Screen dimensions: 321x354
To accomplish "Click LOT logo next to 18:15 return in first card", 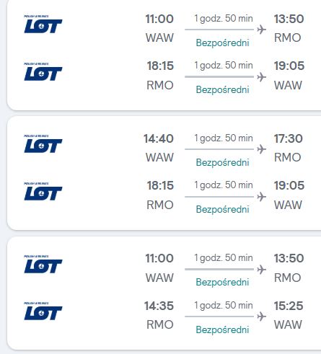I will [x=43, y=71].
